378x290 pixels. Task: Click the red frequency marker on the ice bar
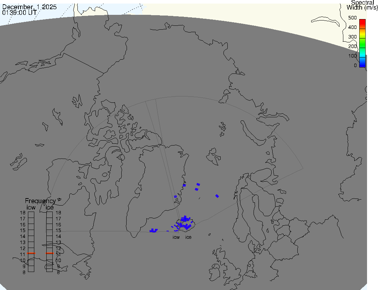(50, 253)
